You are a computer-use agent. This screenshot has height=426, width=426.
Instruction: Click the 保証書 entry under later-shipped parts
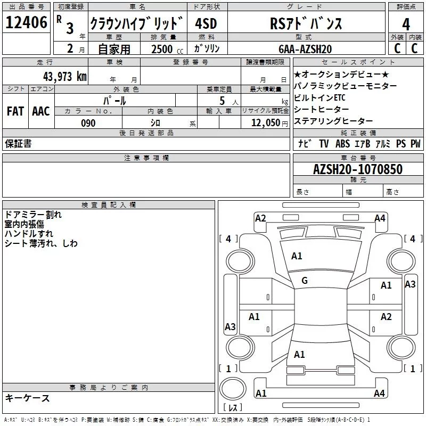[x=18, y=143]
